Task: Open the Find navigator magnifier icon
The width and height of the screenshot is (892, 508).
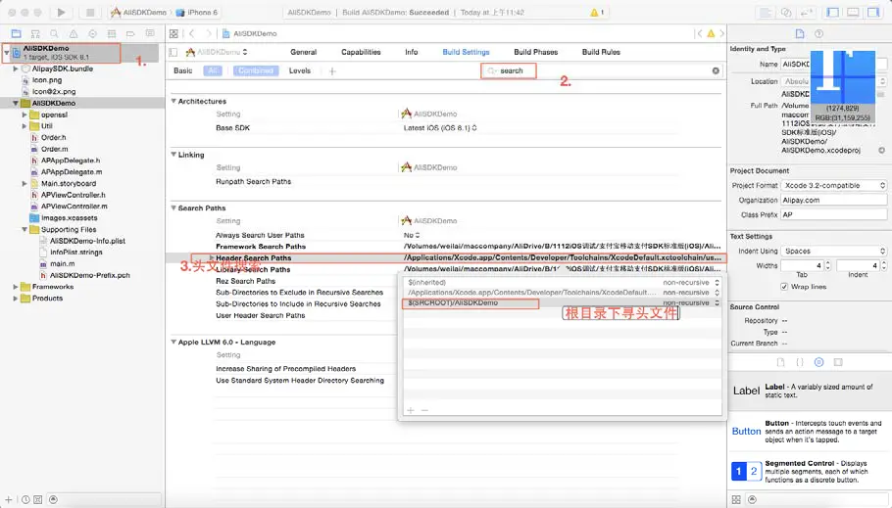Action: [x=54, y=33]
